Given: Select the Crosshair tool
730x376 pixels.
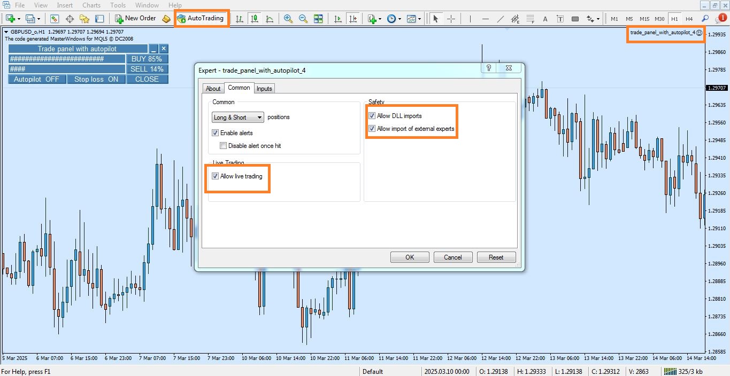Looking at the screenshot, I should [451, 18].
